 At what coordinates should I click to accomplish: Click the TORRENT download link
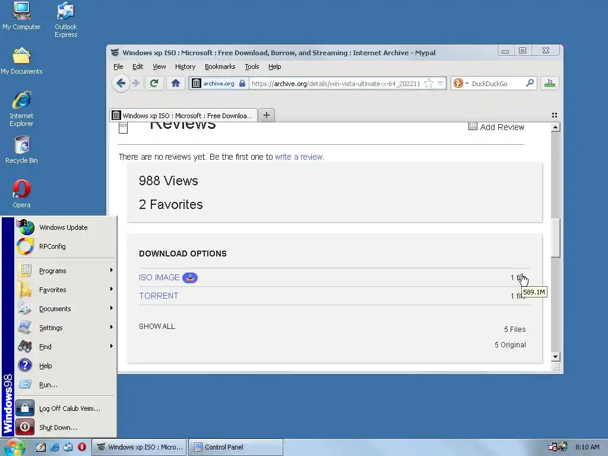click(159, 296)
